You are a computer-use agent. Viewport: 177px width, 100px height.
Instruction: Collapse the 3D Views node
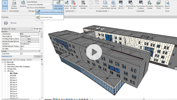point(5,71)
